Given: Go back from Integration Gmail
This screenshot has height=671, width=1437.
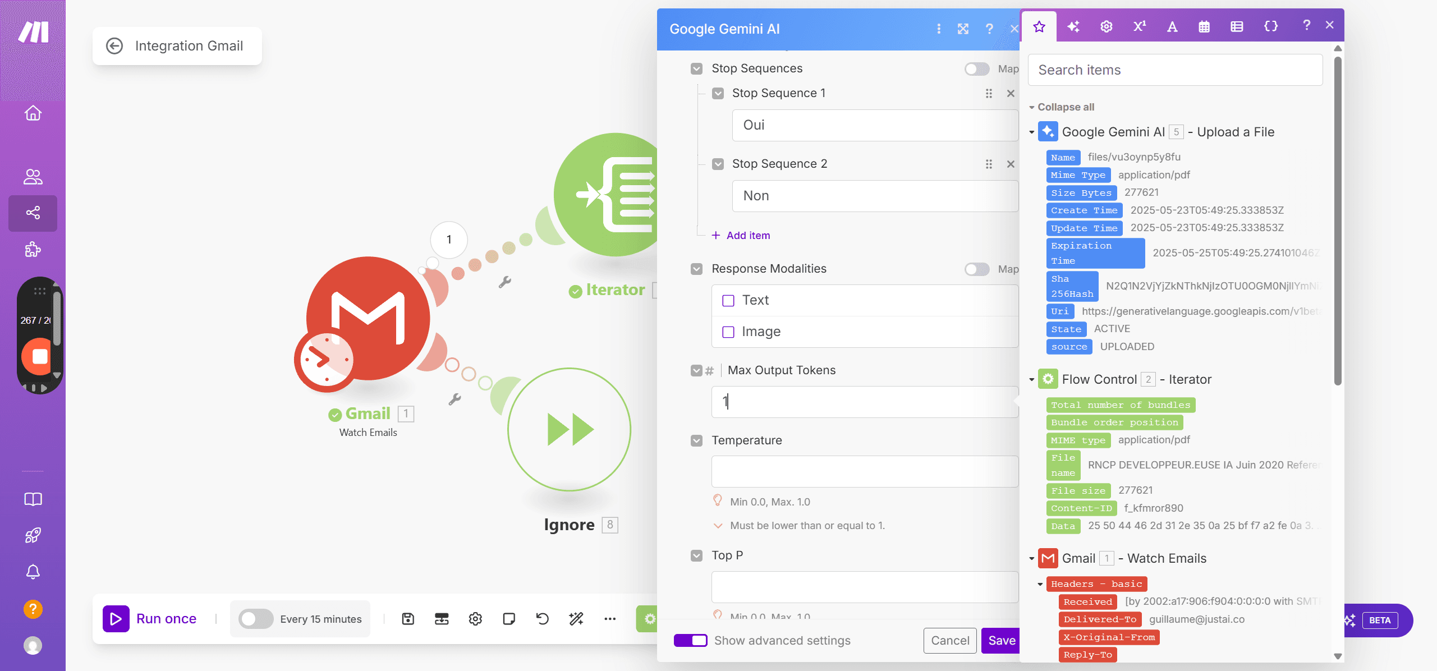Looking at the screenshot, I should coord(114,46).
